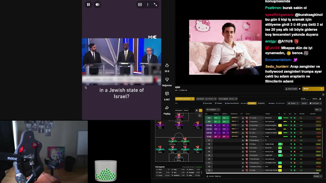Switch to the Rakipteyken tab
The image size is (326, 183).
tap(179, 110)
